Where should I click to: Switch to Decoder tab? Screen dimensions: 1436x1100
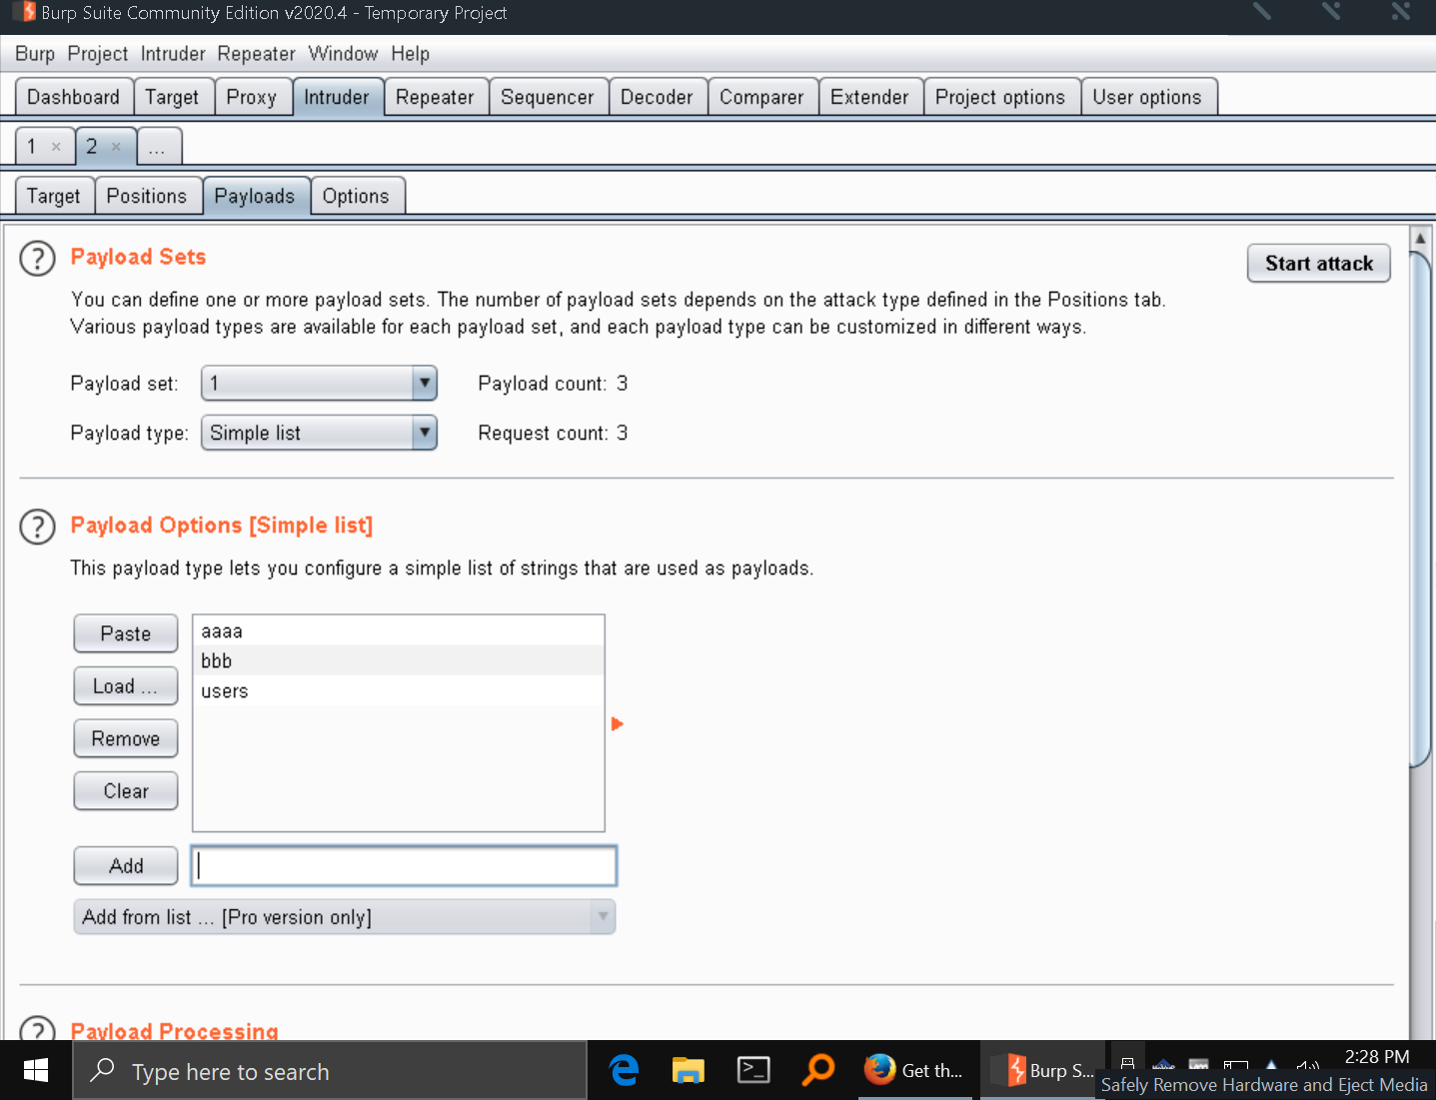point(657,97)
